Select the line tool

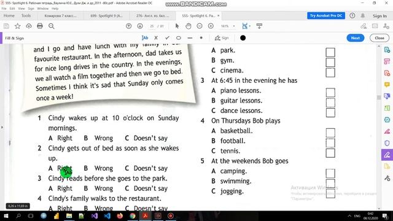[190, 38]
